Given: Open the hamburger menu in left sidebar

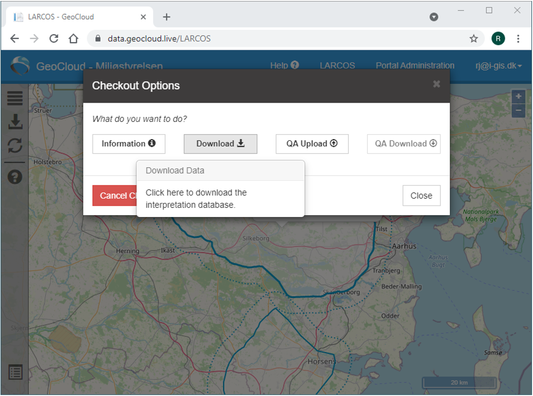Looking at the screenshot, I should point(15,98).
